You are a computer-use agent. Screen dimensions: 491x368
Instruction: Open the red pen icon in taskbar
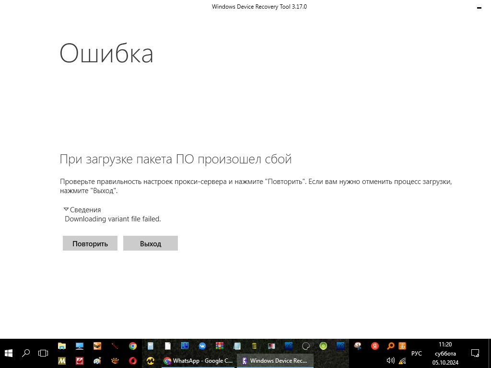(x=115, y=346)
